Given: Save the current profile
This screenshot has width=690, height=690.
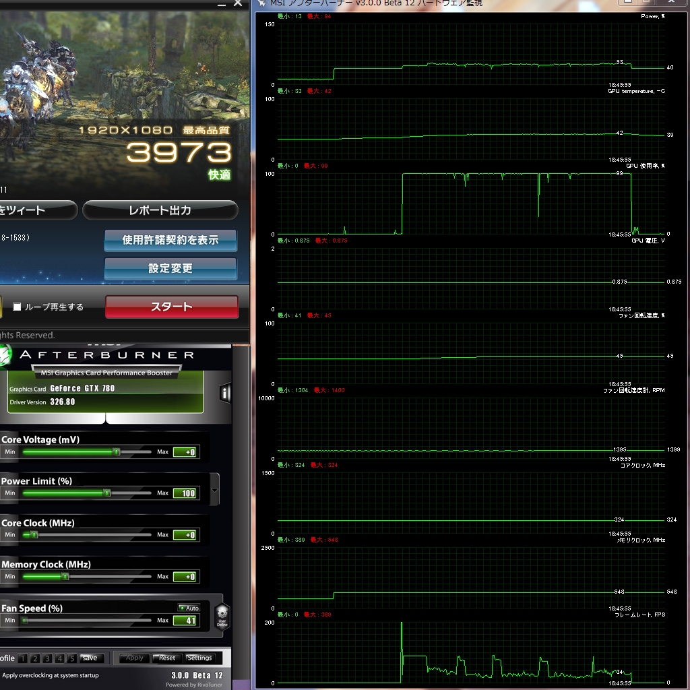Looking at the screenshot, I should coord(90,658).
